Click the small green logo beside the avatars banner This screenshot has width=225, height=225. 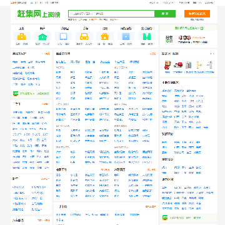(169, 39)
